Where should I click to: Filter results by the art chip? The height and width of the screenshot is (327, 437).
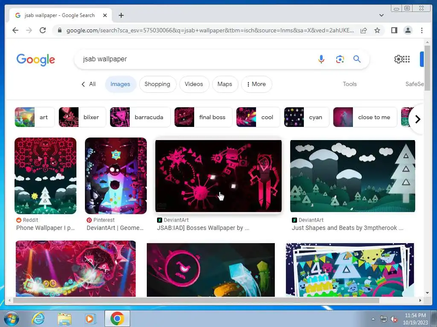click(35, 117)
